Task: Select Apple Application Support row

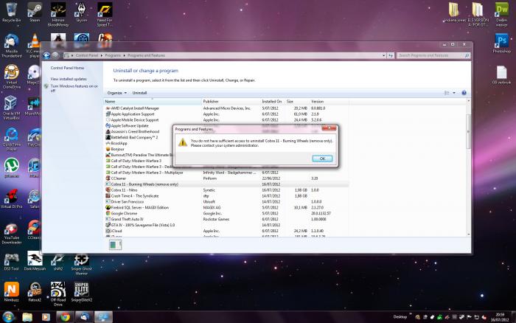Action: click(226, 114)
